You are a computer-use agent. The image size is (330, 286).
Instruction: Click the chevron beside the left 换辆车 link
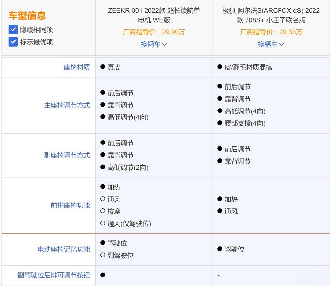165,44
